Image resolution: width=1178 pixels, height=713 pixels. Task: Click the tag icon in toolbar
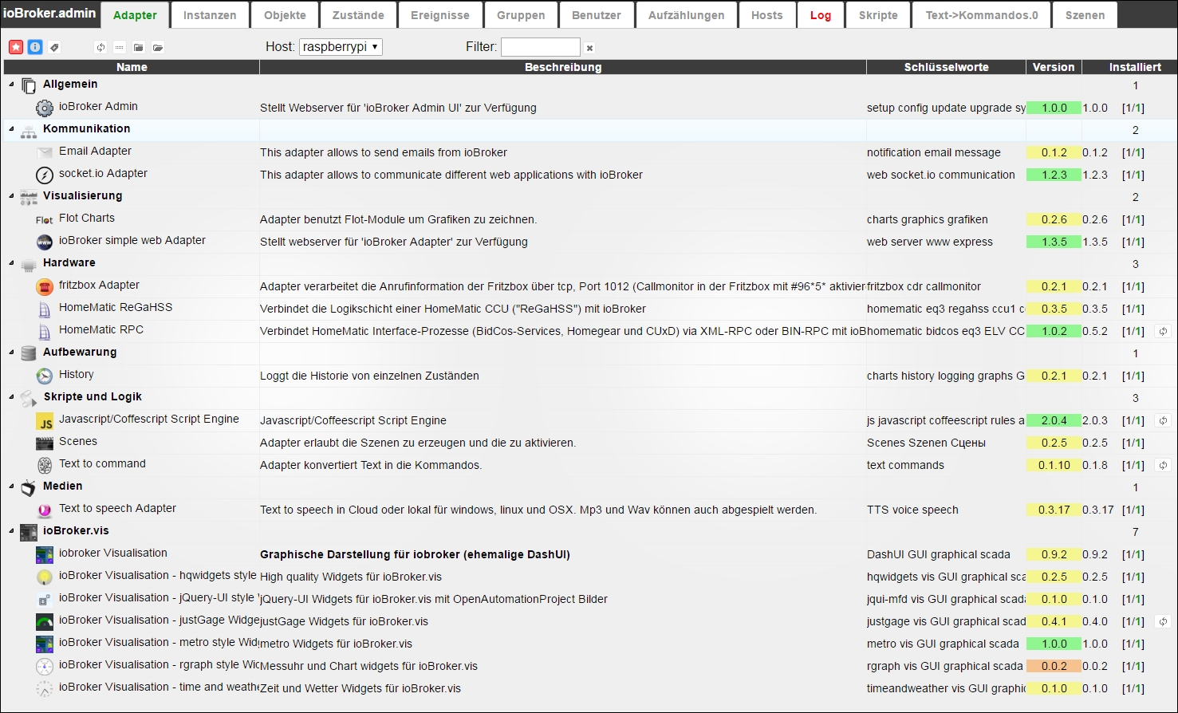click(x=54, y=47)
